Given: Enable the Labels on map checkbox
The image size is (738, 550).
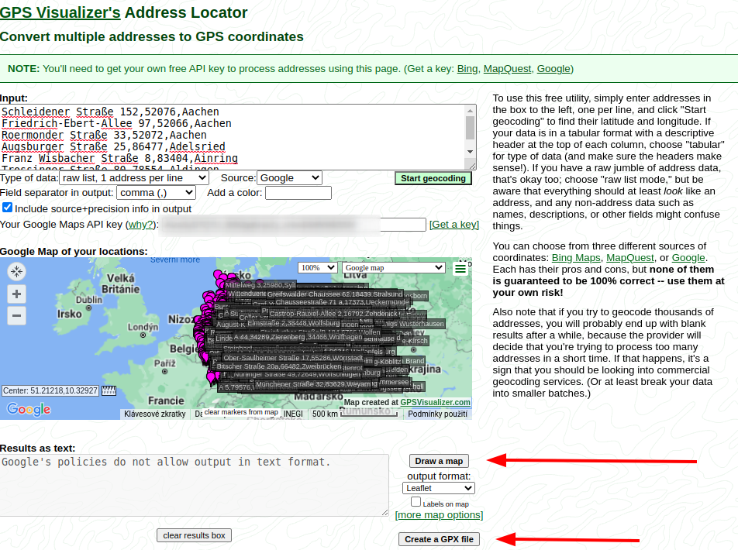Looking at the screenshot, I should 416,502.
